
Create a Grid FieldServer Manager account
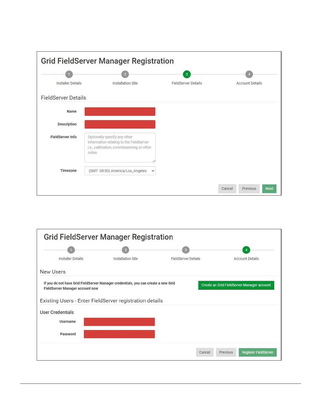[236, 285]
